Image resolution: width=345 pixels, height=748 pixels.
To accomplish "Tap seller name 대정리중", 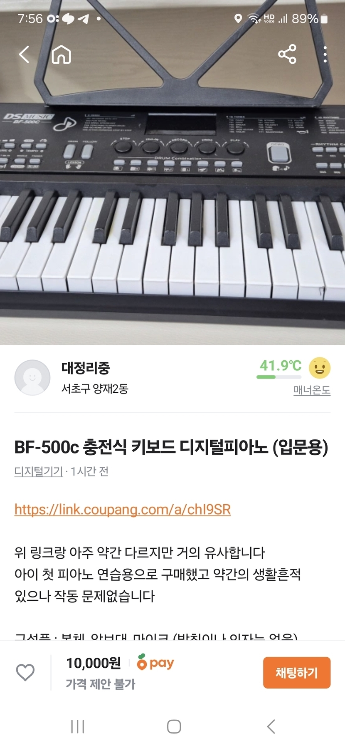I will (86, 368).
